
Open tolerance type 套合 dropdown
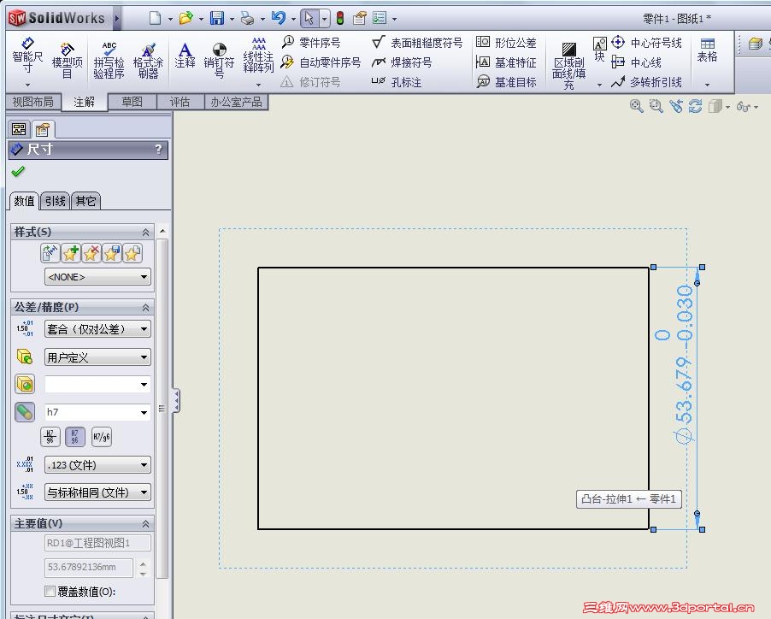[x=97, y=329]
